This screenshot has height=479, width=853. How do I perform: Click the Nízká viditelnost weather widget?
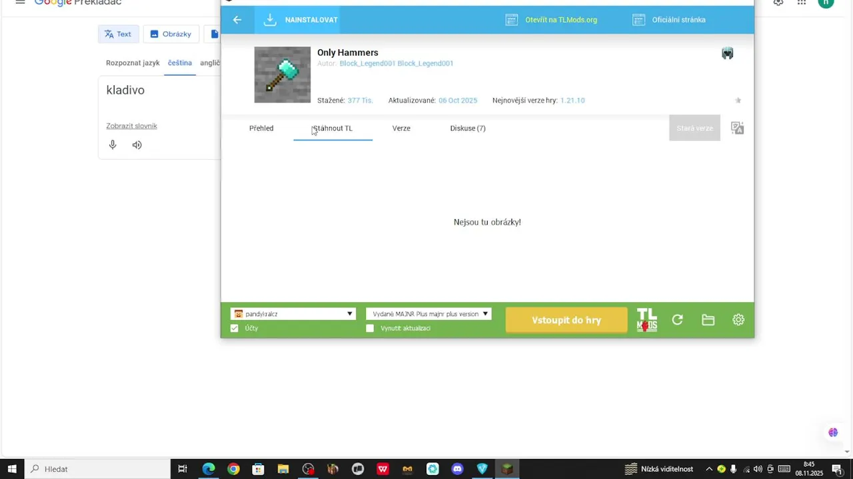(658, 469)
